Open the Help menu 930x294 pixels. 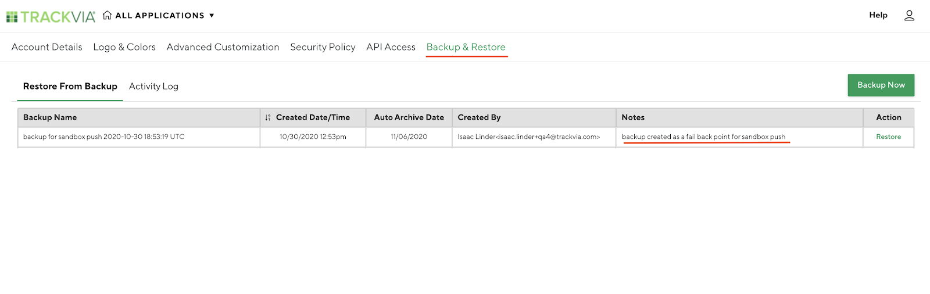point(878,15)
